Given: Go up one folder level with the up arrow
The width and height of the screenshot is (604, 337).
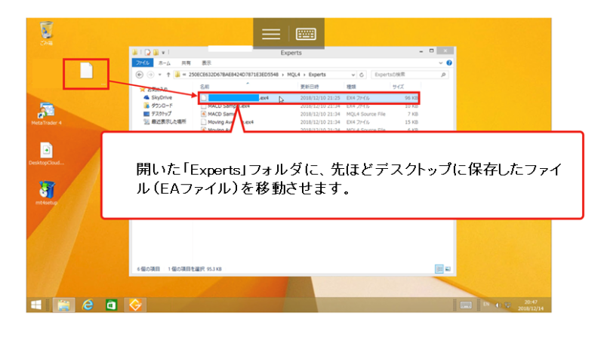Looking at the screenshot, I should point(168,75).
